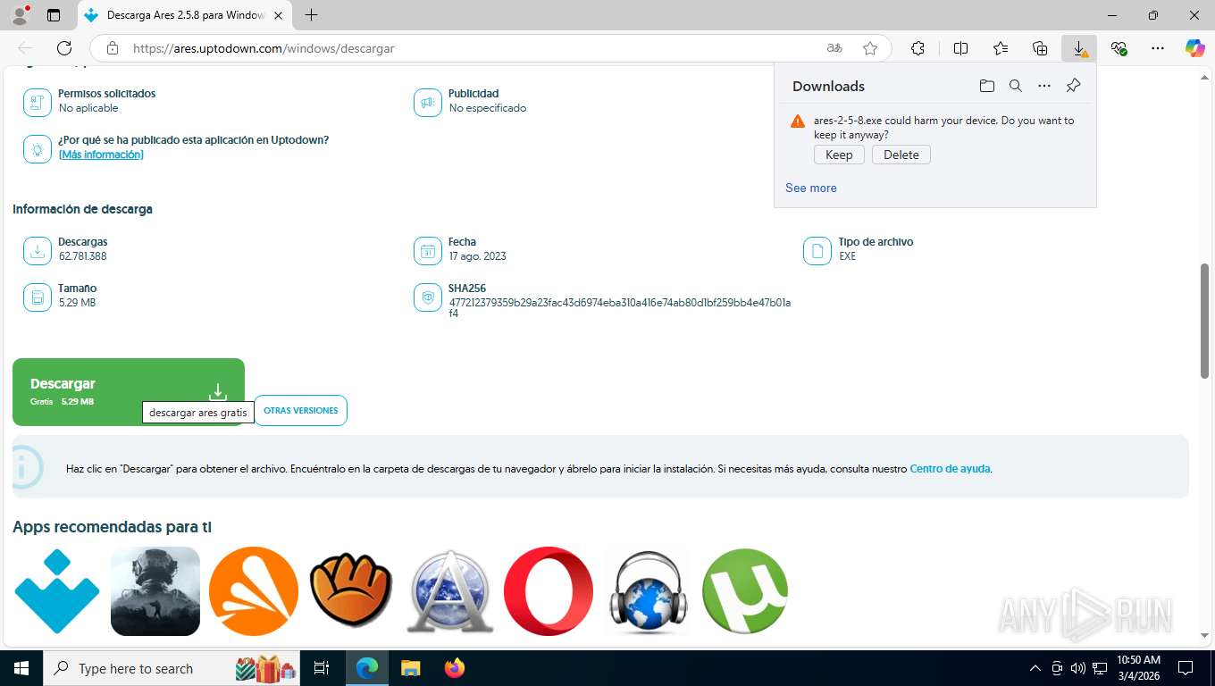Click the Tipo de archivo icon
Screen dimensions: 1215x686
pyautogui.click(x=817, y=251)
